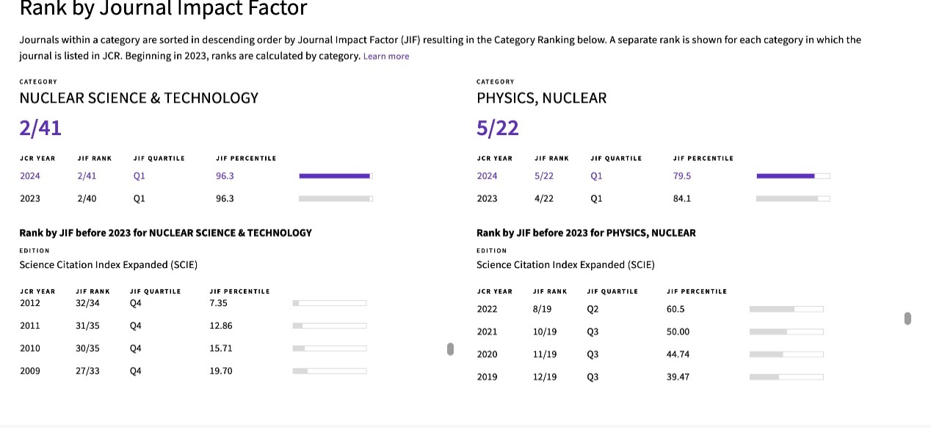Image resolution: width=931 pixels, height=428 pixels.
Task: Click the large 5/22 category rank heading
Action: 498,128
